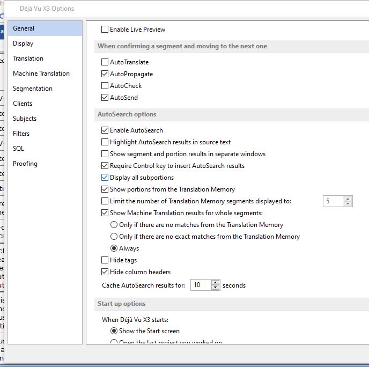Image resolution: width=369 pixels, height=367 pixels.
Task: Untick the AutoPropagate checkbox
Action: pyautogui.click(x=105, y=74)
